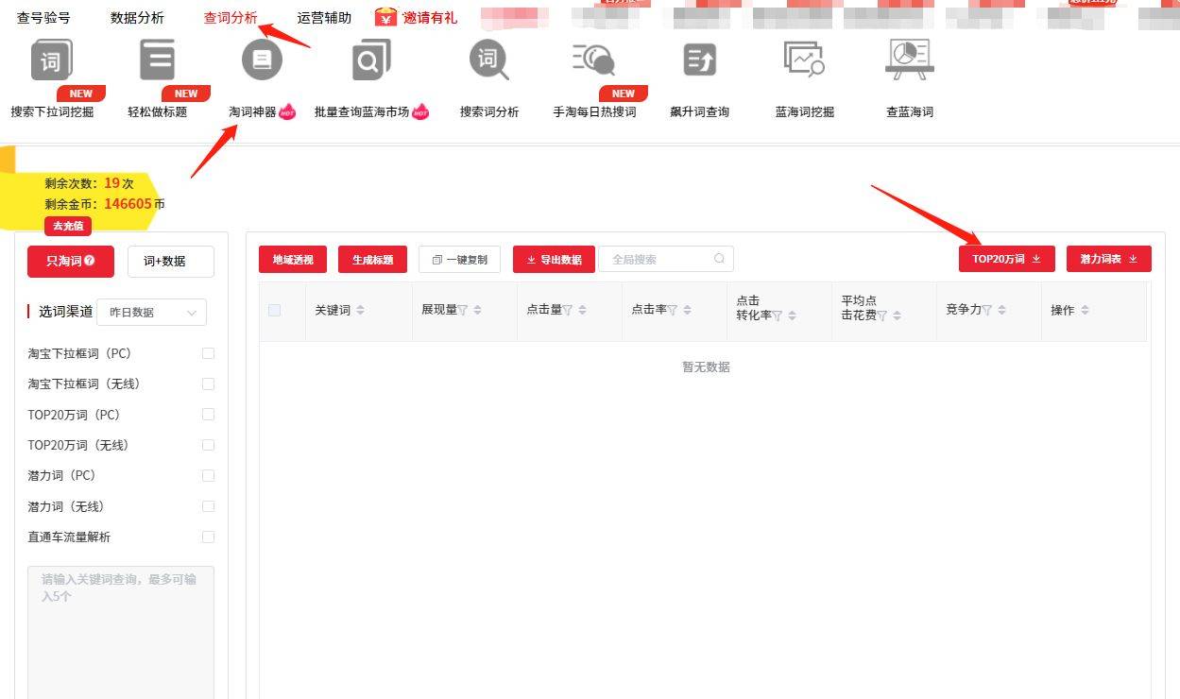Viewport: 1180px width, 699px height.
Task: Open the 查词分析 menu
Action: tap(230, 16)
